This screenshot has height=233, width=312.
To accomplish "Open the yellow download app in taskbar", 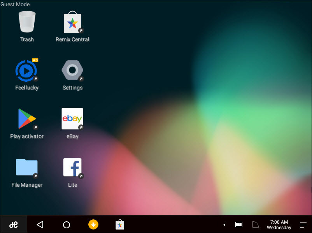I will (93, 224).
